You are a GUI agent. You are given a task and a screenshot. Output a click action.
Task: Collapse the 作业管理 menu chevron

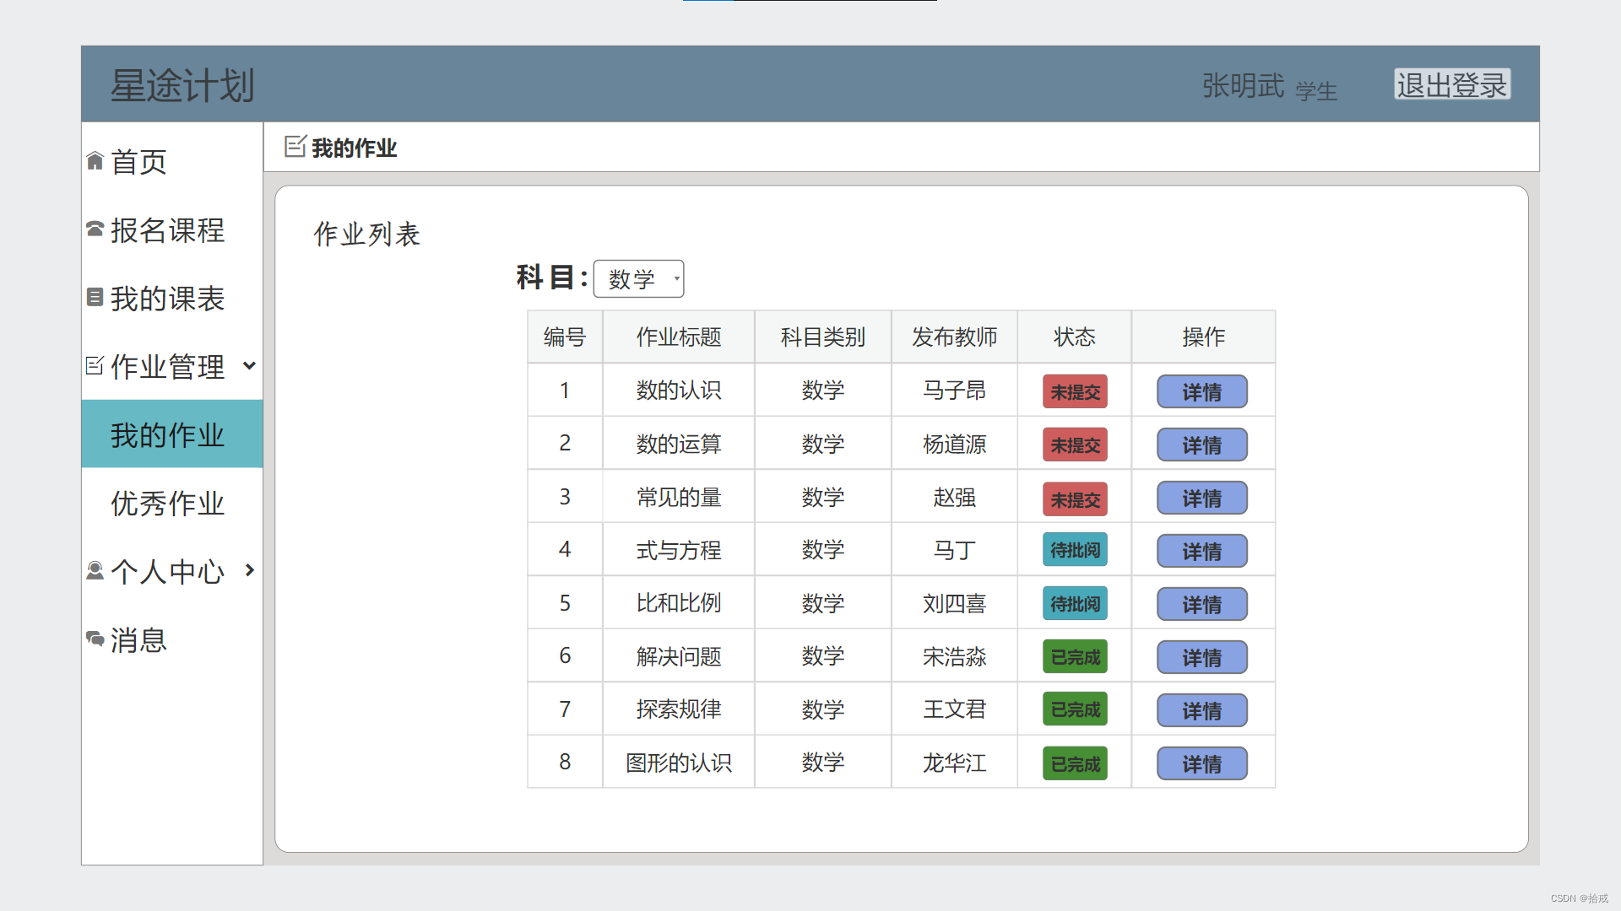[x=249, y=365]
